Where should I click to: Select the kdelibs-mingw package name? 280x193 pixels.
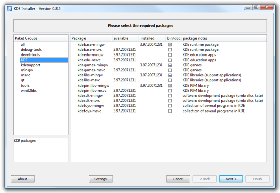pos(90,75)
